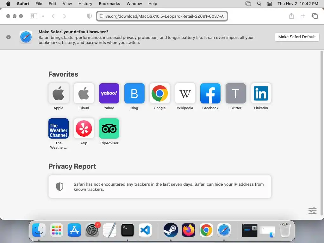
Task: Click the shield icon in Privacy Report card
Action: click(x=60, y=187)
